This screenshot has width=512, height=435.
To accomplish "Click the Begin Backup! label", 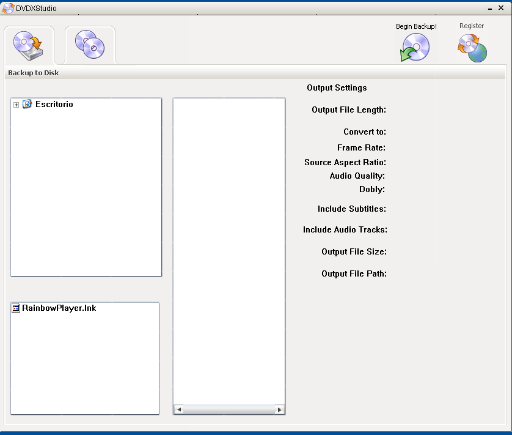I will coord(416,26).
